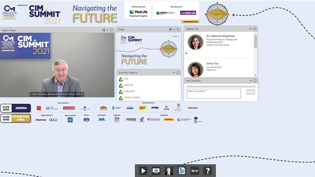Open the Slides widget from dock
Image resolution: width=315 pixels, height=177 pixels.
click(156, 171)
